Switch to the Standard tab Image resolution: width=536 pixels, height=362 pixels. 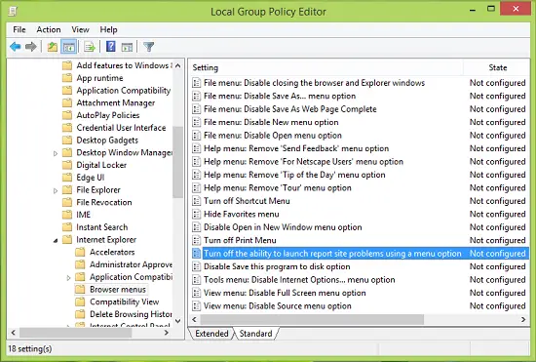click(x=255, y=334)
